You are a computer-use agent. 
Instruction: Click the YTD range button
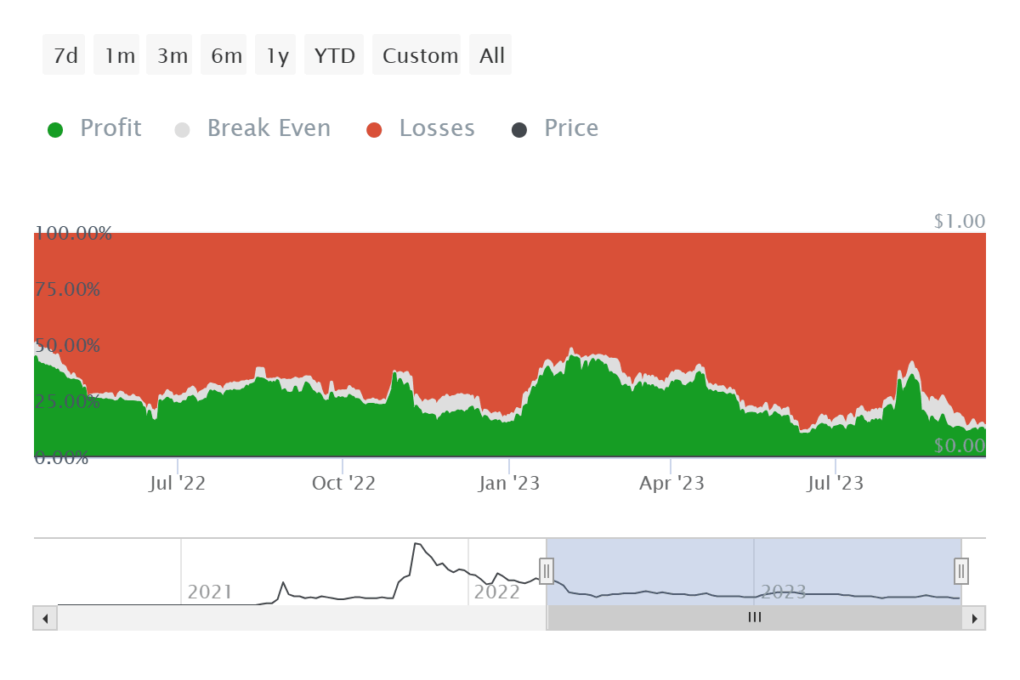point(334,54)
